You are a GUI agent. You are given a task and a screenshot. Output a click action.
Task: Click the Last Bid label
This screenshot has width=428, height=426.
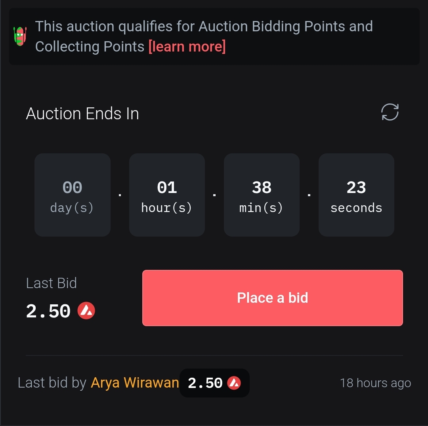tap(51, 283)
